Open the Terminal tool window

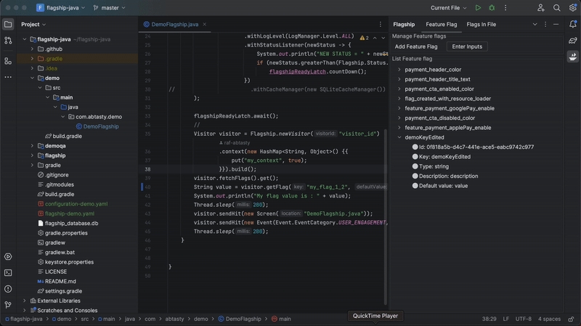[x=8, y=272]
